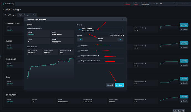Copy the SCALPING TRADE manager
The height and width of the screenshot is (112, 191).
click(184, 25)
